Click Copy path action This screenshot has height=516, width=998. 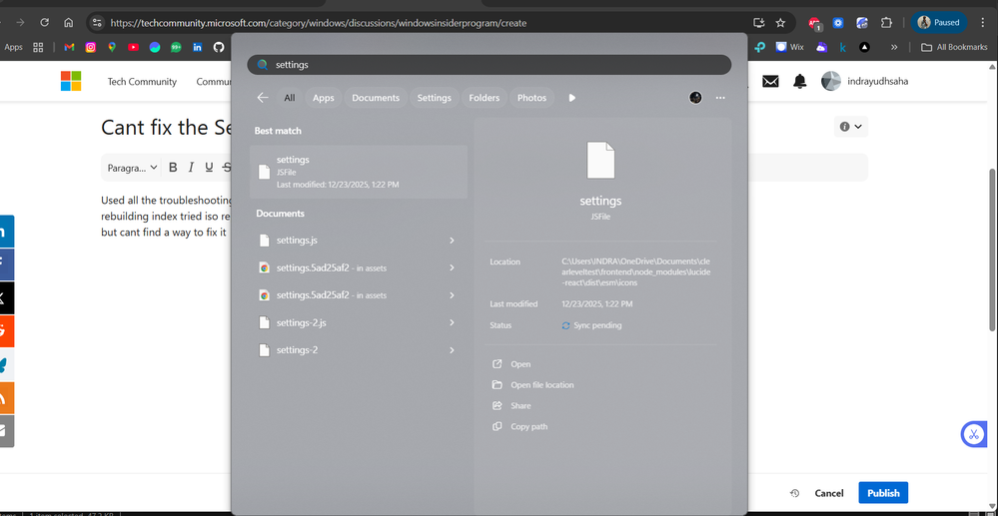520,427
